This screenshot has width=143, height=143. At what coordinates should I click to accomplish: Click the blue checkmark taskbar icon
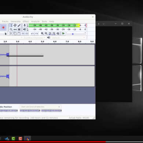pyautogui.click(x=7, y=139)
